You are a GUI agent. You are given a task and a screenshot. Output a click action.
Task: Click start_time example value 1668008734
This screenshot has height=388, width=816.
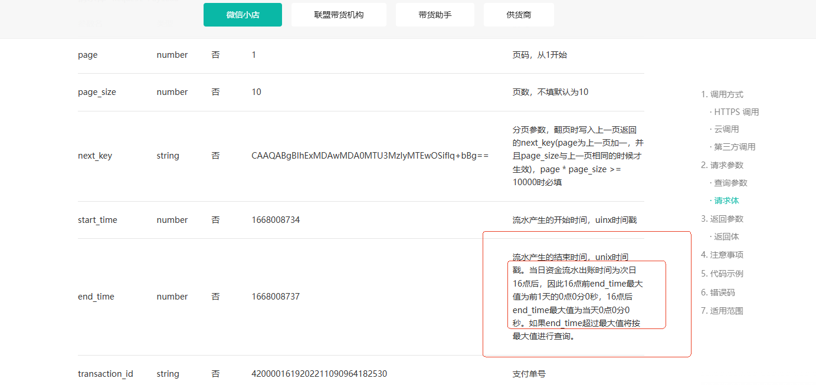click(x=276, y=220)
